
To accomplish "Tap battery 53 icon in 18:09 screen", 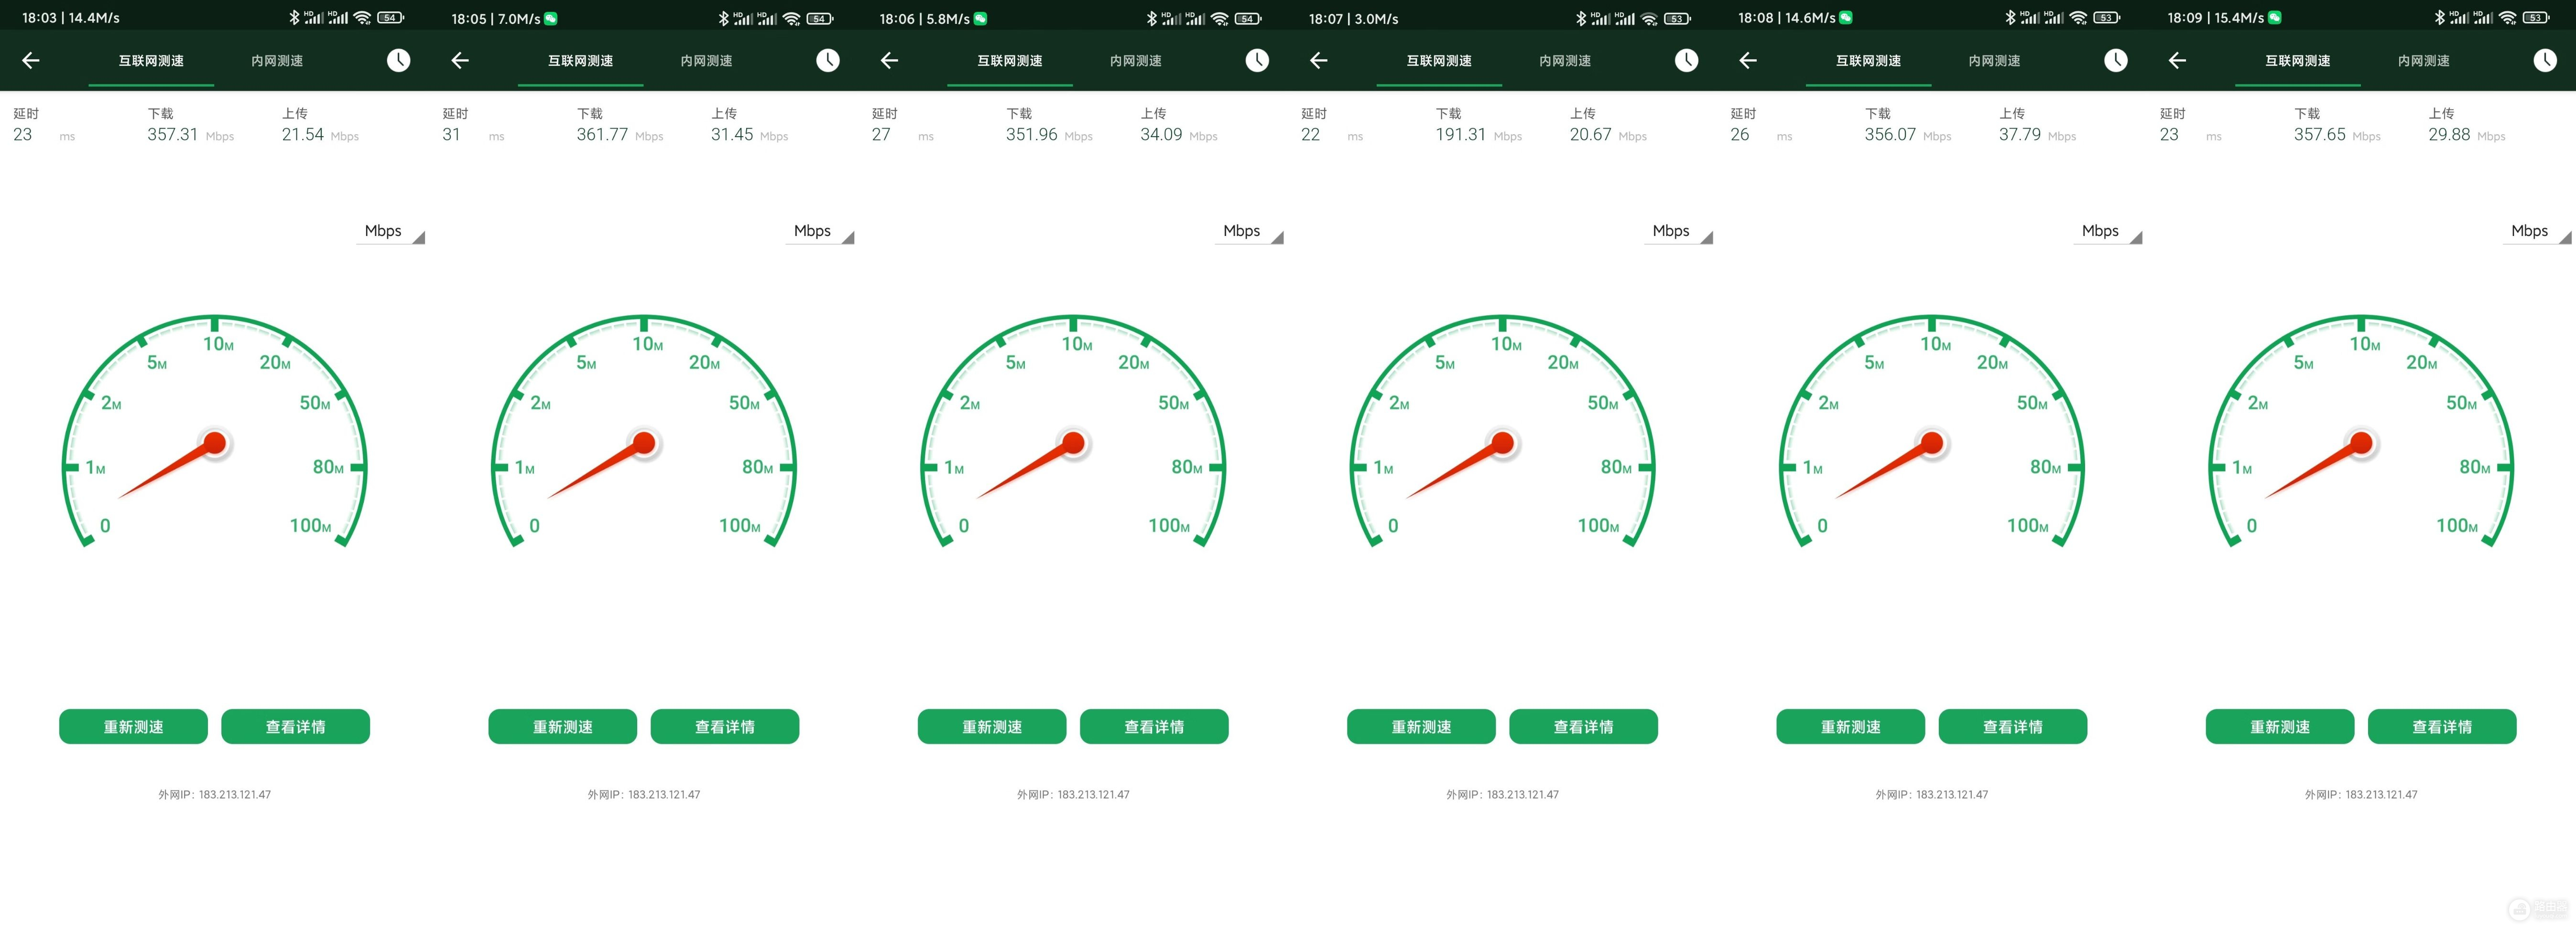I will pyautogui.click(x=2537, y=18).
